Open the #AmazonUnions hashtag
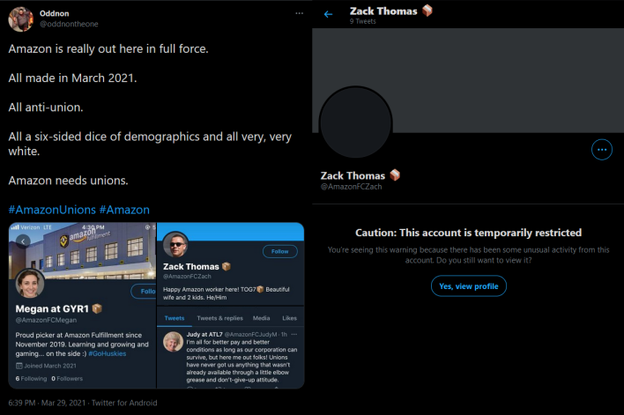Screen dimensions: 624x415 [x=52, y=210]
